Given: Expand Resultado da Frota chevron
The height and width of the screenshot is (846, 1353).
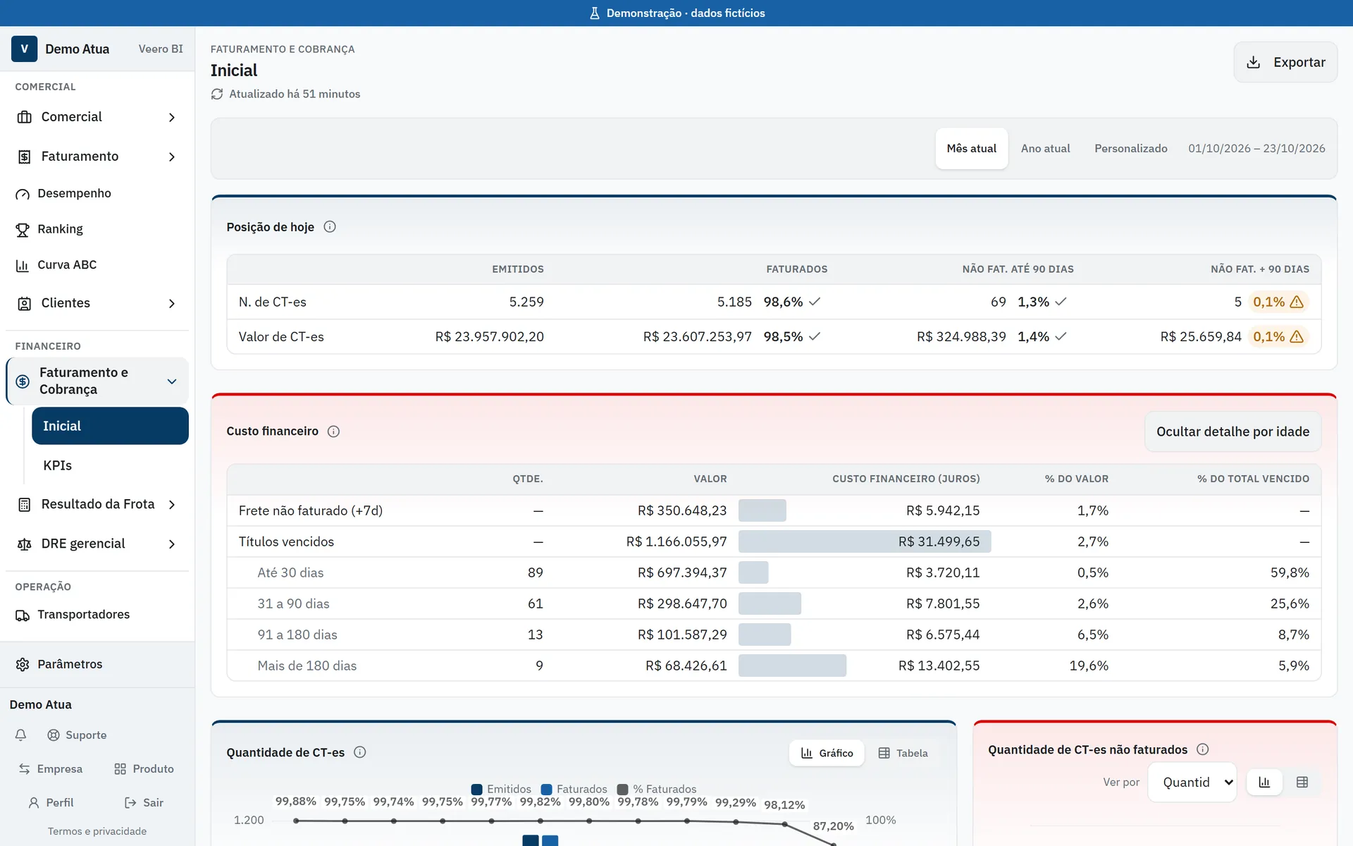Looking at the screenshot, I should pyautogui.click(x=172, y=505).
